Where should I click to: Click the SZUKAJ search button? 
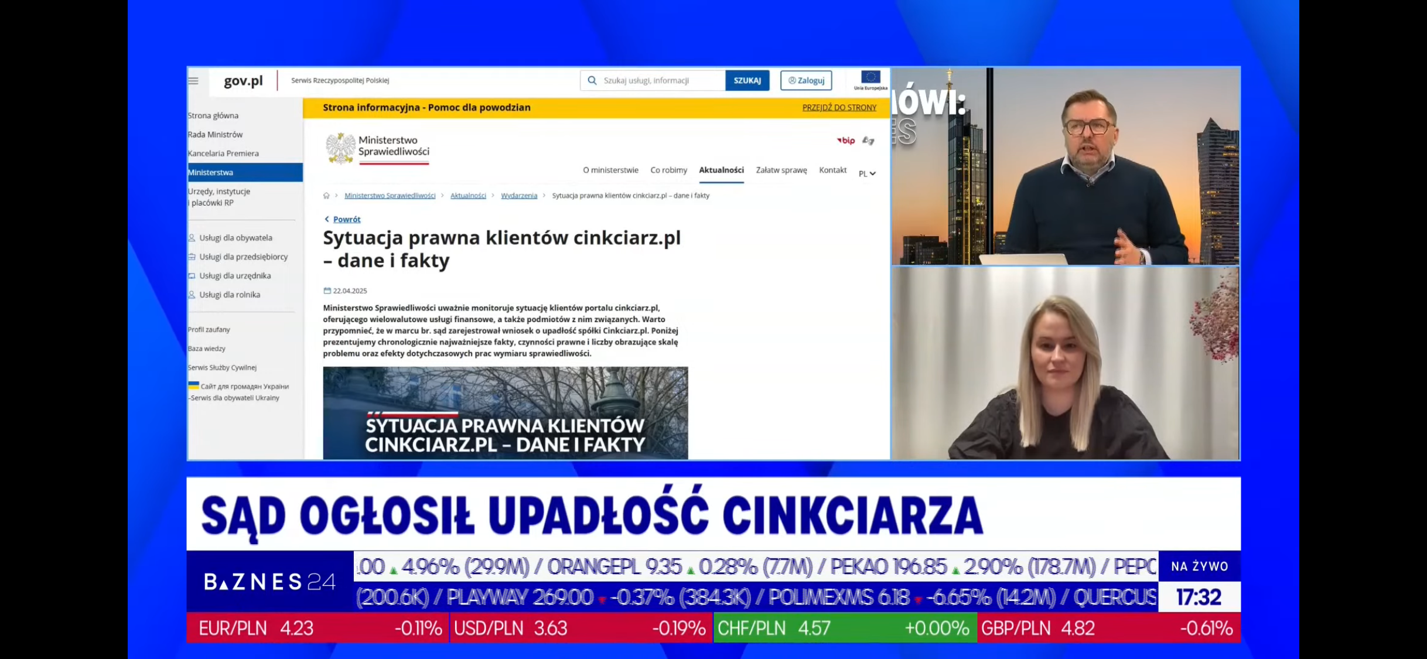747,81
